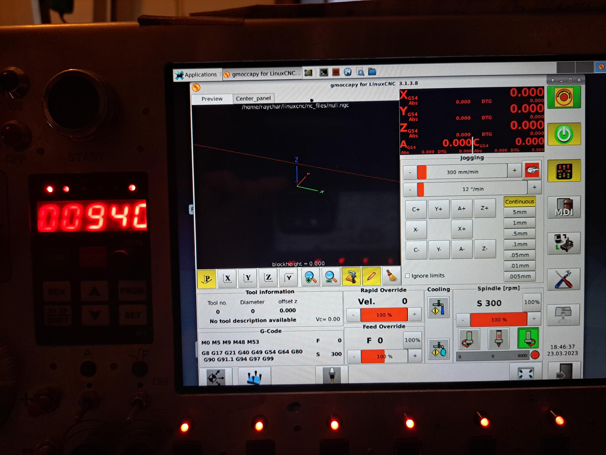Open homing button at bottom left
The width and height of the screenshot is (606, 455).
[216, 377]
